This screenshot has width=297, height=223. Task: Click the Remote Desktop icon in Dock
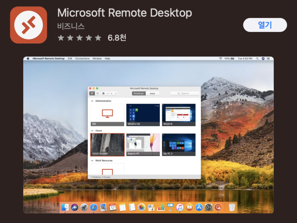[218, 207]
